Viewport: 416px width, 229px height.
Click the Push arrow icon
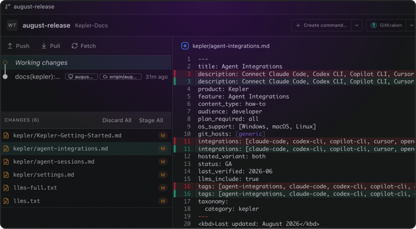(x=10, y=46)
